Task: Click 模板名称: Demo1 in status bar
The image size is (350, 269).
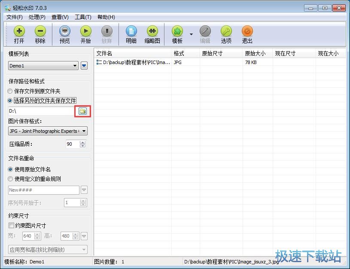Action: pos(24,262)
